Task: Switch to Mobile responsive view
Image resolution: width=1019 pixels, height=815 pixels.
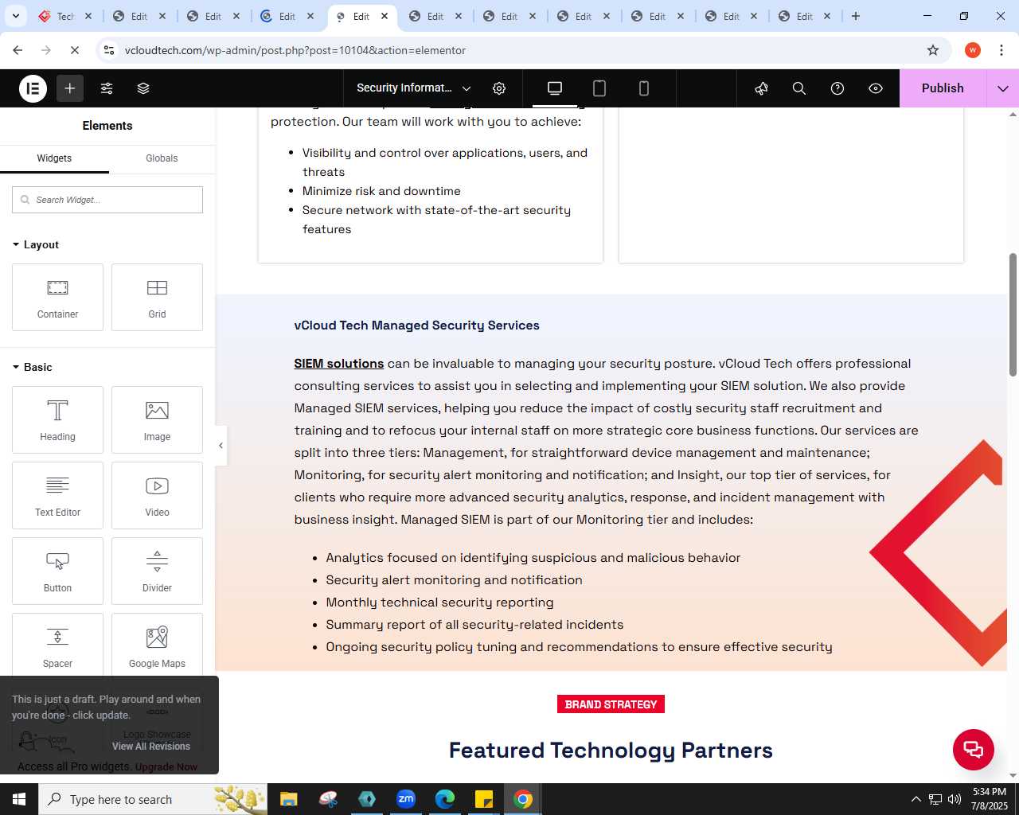Action: [x=644, y=88]
